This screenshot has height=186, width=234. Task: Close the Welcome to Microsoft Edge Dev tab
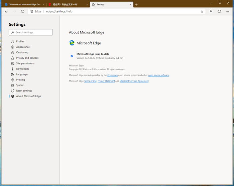click(x=43, y=5)
